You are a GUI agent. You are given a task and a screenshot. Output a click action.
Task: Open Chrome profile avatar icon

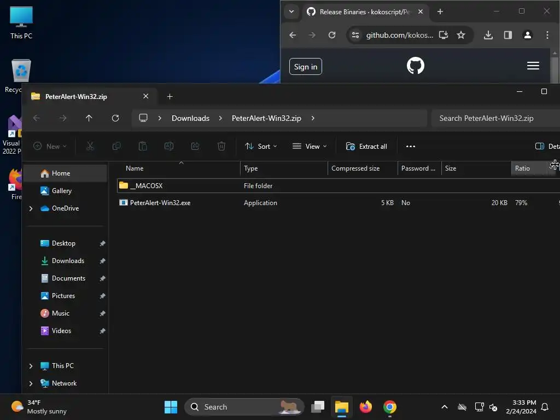[x=528, y=35]
